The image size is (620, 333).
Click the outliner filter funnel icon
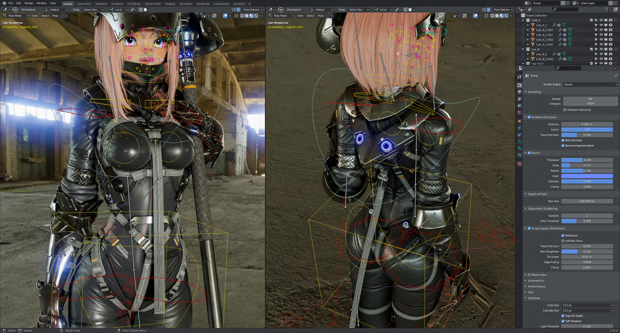coord(606,9)
